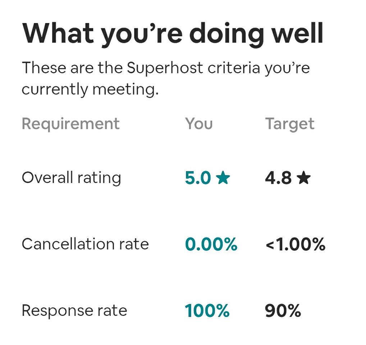Click the word "Superhost" in the description
This screenshot has width=366, height=345.
tap(165, 68)
